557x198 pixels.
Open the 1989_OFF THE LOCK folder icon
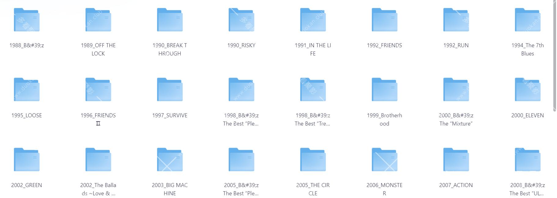tap(98, 20)
